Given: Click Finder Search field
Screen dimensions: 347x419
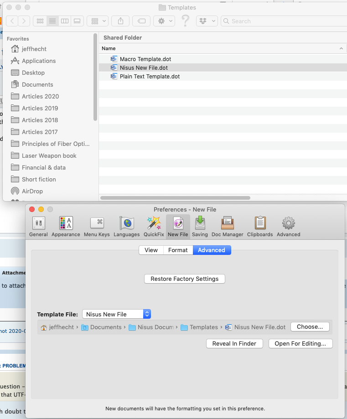Looking at the screenshot, I should [x=284, y=21].
